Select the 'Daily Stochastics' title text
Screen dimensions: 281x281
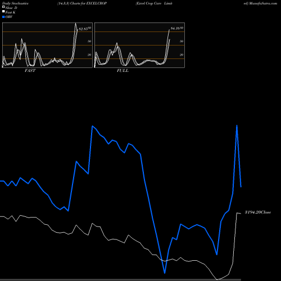point(15,3)
